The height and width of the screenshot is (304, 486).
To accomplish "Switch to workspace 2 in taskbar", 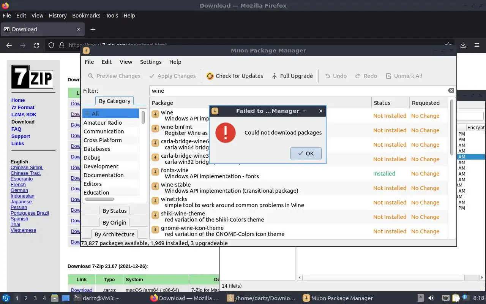I will pyautogui.click(x=26, y=298).
